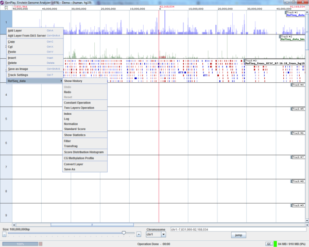Choose Two Layers Operation
The height and width of the screenshot is (247, 309).
[x=79, y=108]
